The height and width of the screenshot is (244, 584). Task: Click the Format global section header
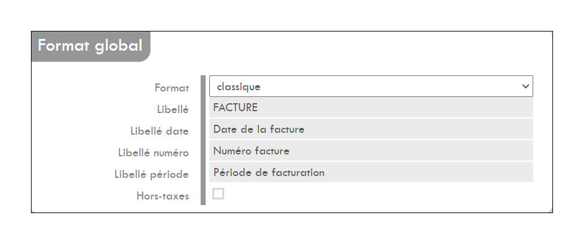tap(90, 46)
